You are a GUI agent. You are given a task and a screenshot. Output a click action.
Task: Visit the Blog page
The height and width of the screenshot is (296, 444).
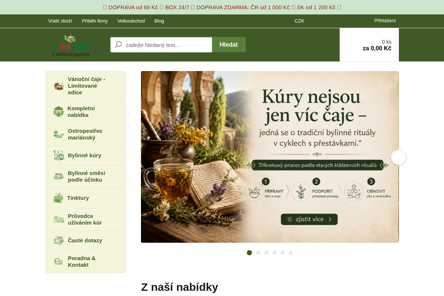pyautogui.click(x=159, y=21)
